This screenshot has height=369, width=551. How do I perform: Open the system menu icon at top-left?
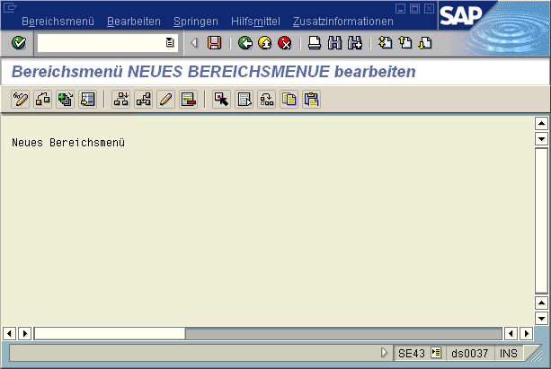[10, 7]
